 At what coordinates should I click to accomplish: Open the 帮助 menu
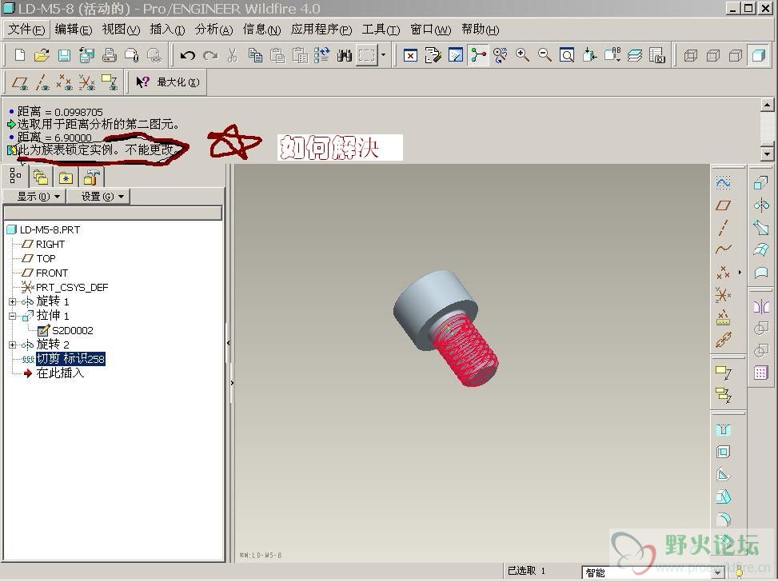click(480, 30)
